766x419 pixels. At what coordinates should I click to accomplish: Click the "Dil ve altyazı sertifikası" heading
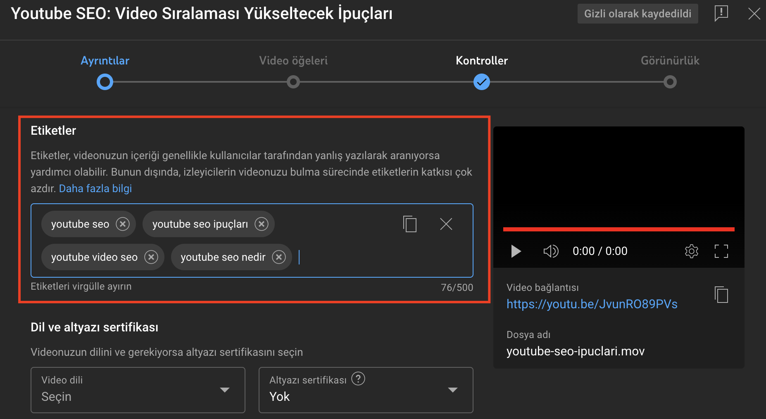pos(95,327)
